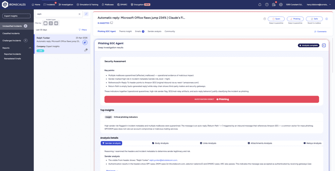Image resolution: width=335 pixels, height=171 pixels.
Task: Select the Relays Analysis details tab
Action: point(312,143)
